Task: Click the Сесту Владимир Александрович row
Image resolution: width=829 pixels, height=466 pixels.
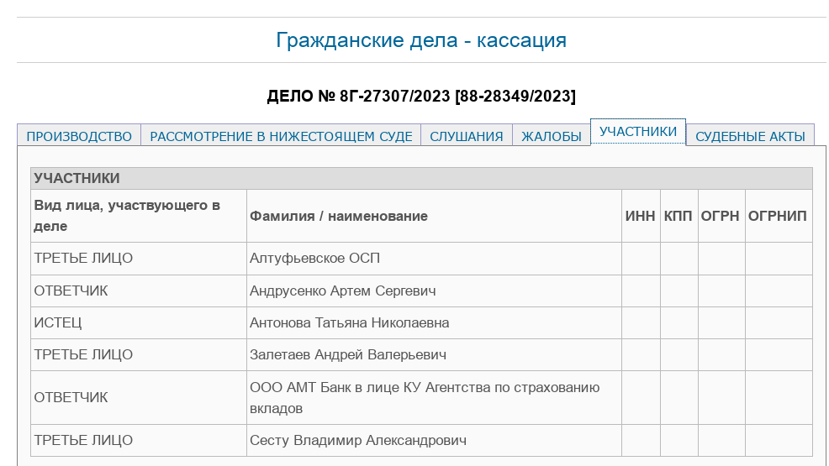Action: point(357,440)
